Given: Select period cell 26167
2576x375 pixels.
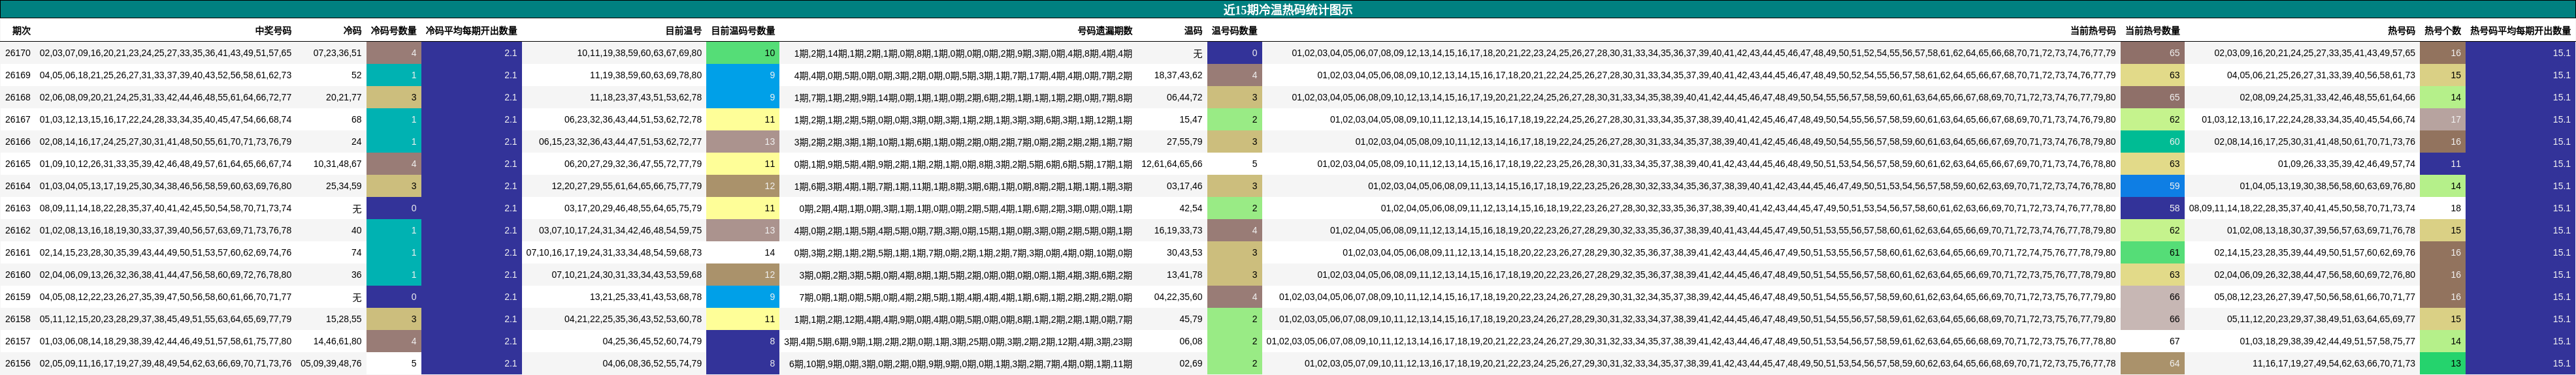Looking at the screenshot, I should tap(17, 120).
